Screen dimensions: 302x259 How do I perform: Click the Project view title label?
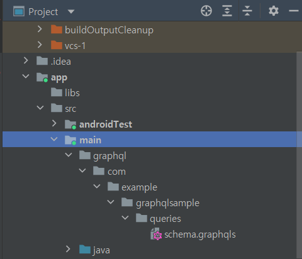(x=43, y=12)
